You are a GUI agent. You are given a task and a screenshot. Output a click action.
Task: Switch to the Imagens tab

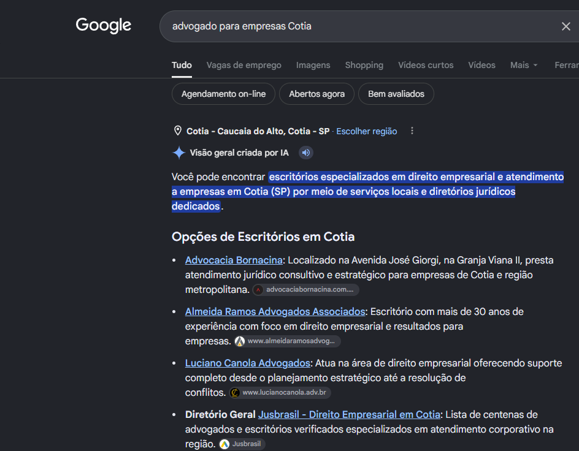pos(313,66)
